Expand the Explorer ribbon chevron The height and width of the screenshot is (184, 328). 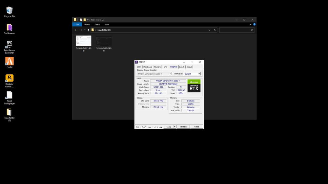251,25
